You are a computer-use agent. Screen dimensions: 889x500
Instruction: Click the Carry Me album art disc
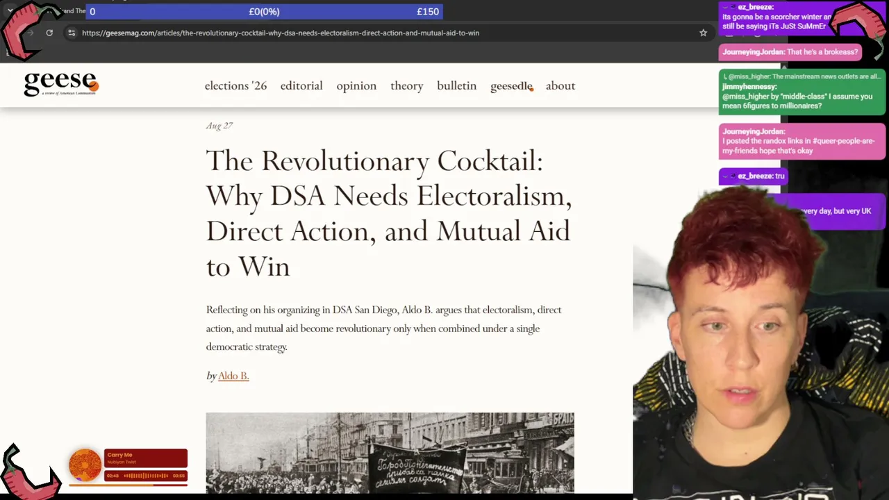click(x=85, y=465)
